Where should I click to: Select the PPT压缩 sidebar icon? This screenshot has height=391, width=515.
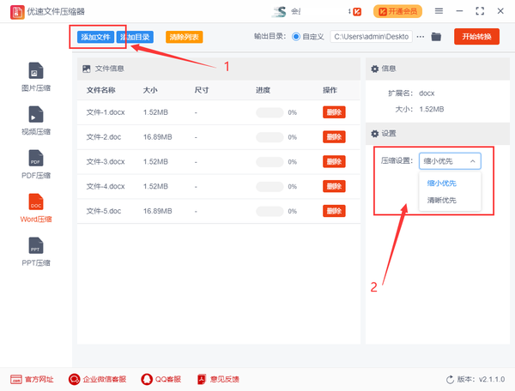(35, 250)
